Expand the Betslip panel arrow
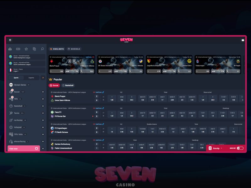 tap(222, 148)
